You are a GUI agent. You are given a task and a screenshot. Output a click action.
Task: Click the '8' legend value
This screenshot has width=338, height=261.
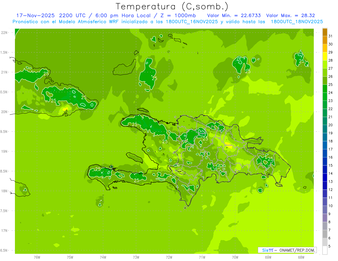click(330, 222)
